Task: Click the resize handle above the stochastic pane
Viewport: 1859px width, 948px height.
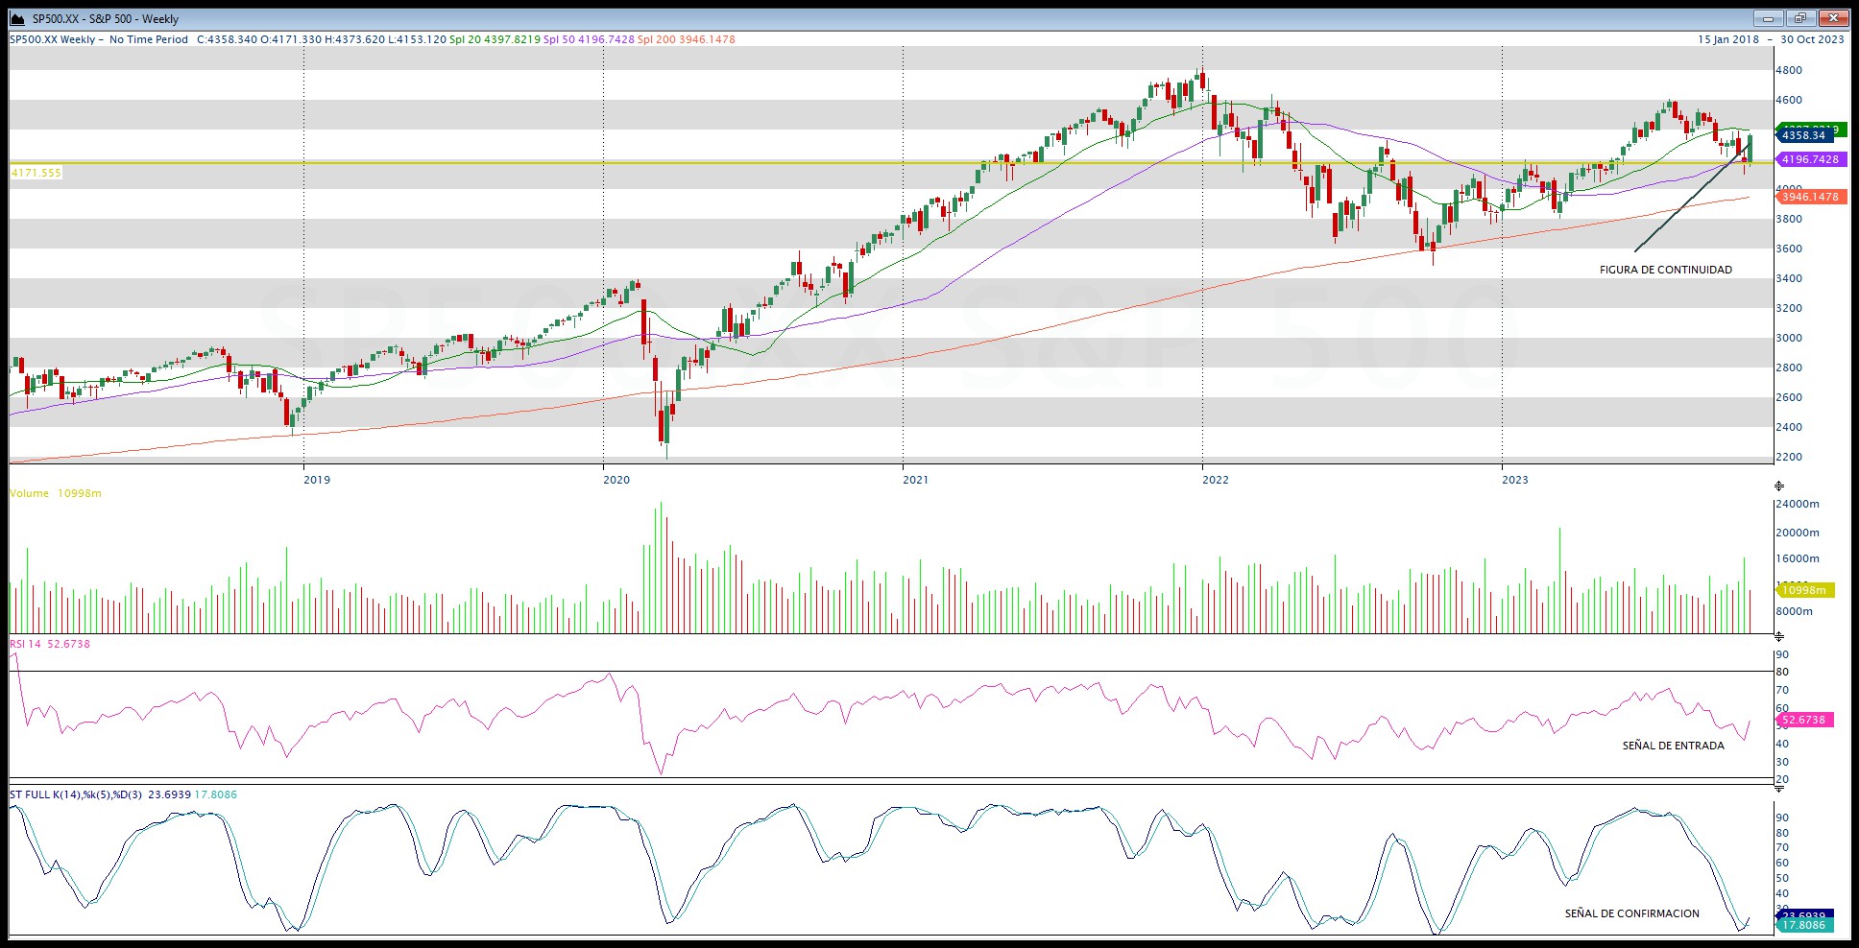Action: coord(1778,787)
